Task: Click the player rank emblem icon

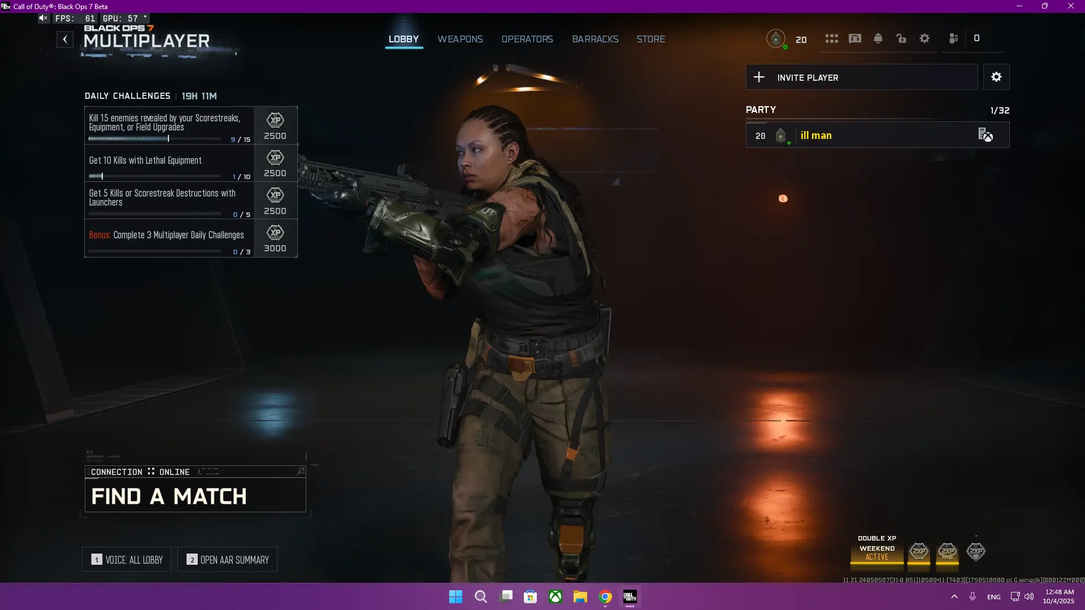Action: pos(776,39)
